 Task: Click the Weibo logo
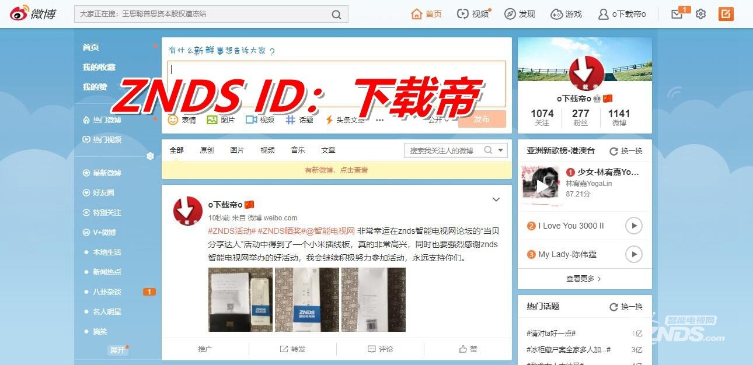click(33, 13)
